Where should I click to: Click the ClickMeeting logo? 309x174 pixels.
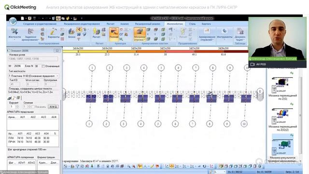20,7
